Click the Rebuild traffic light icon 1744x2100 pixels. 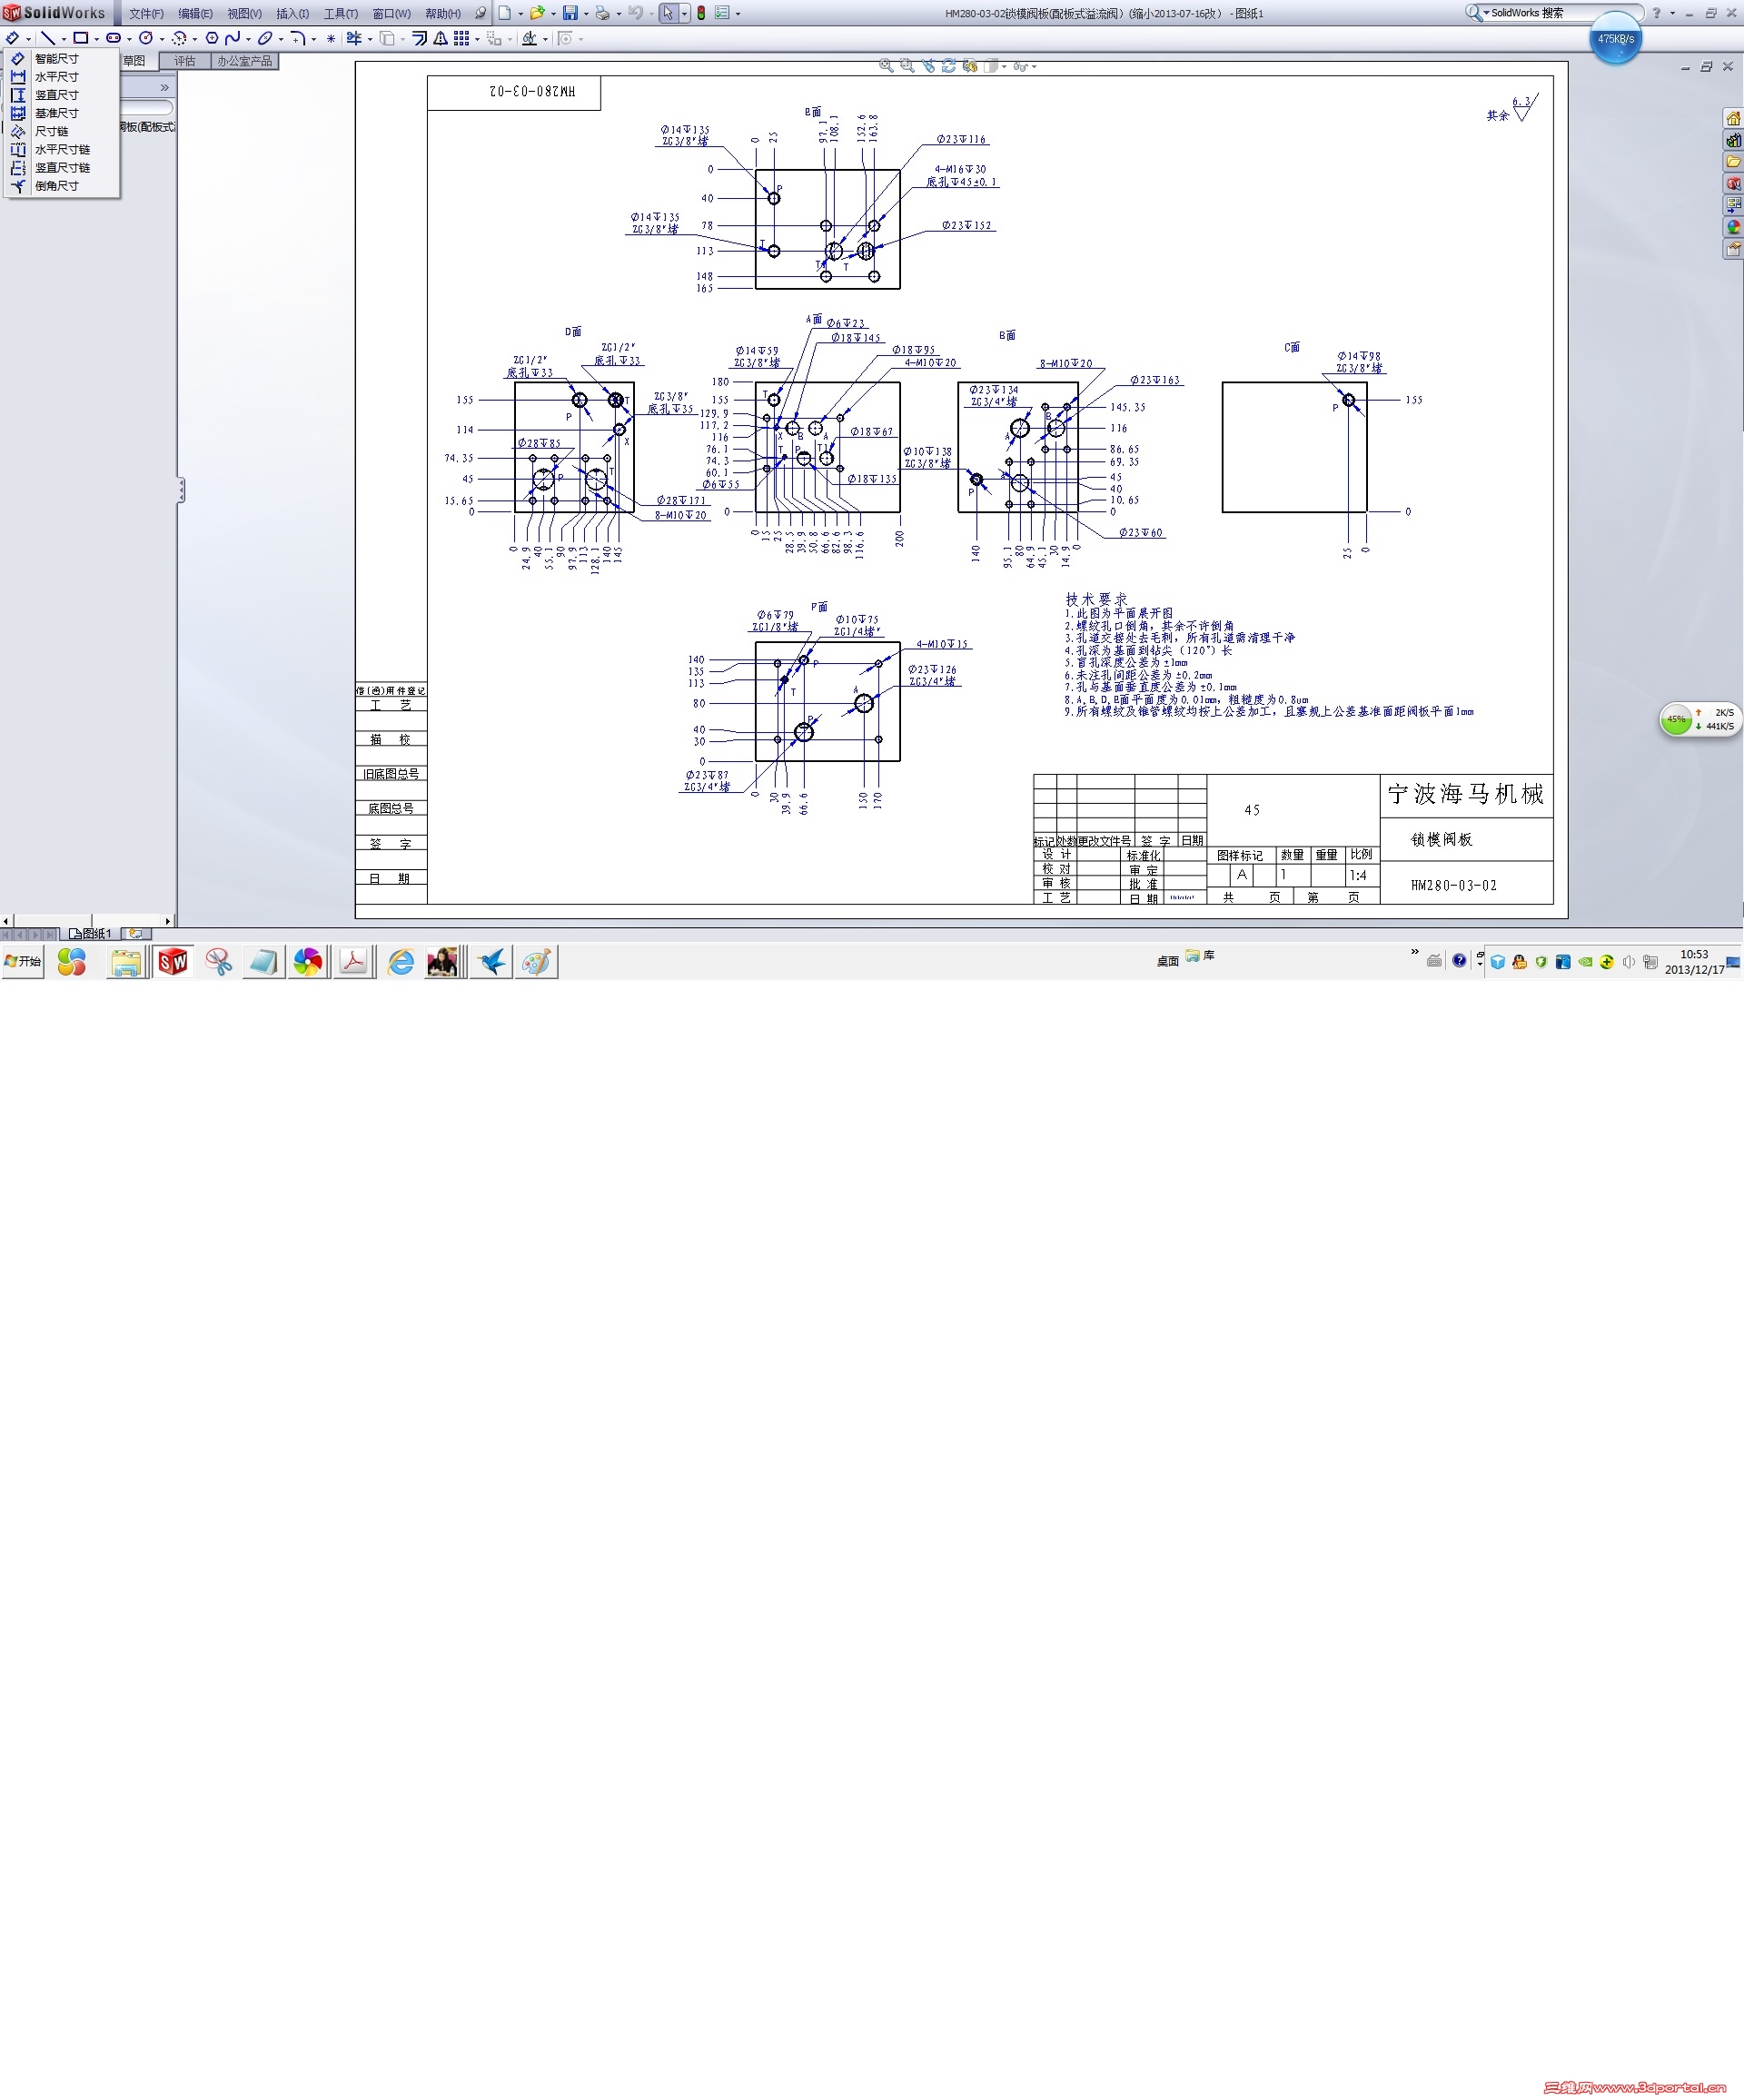701,13
